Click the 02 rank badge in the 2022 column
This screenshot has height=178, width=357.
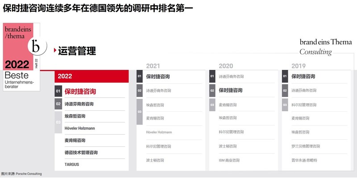(x=58, y=104)
